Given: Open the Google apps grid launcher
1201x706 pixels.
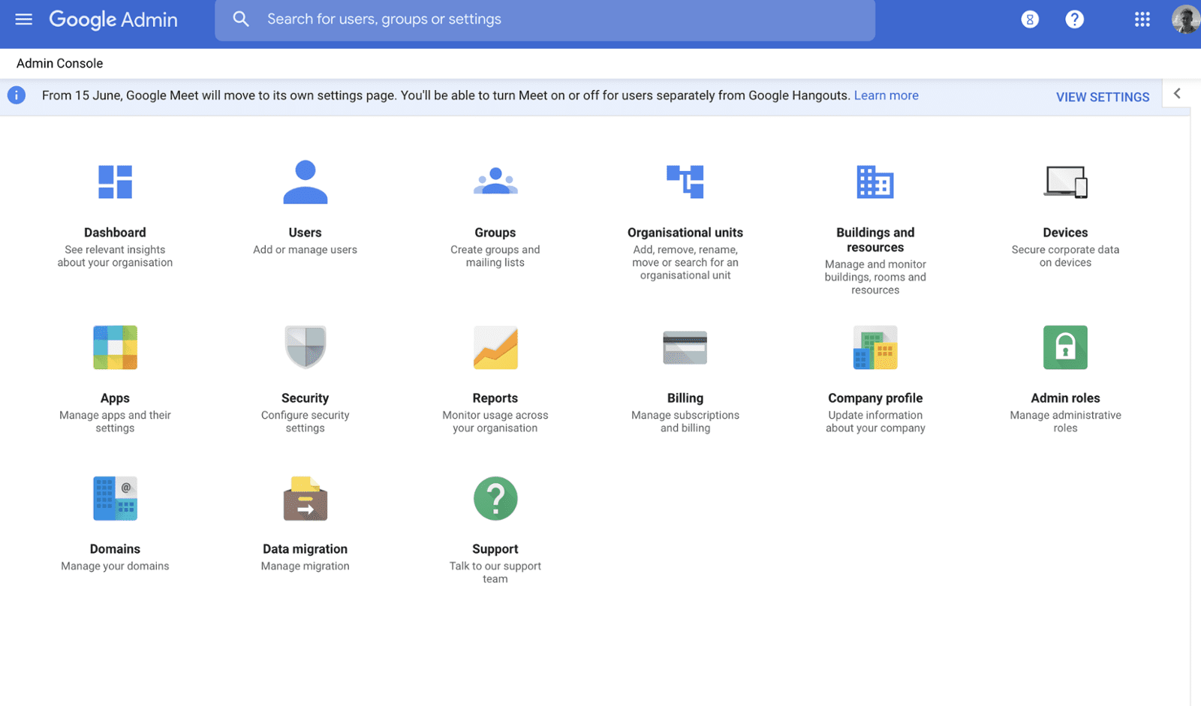Looking at the screenshot, I should tap(1142, 20).
